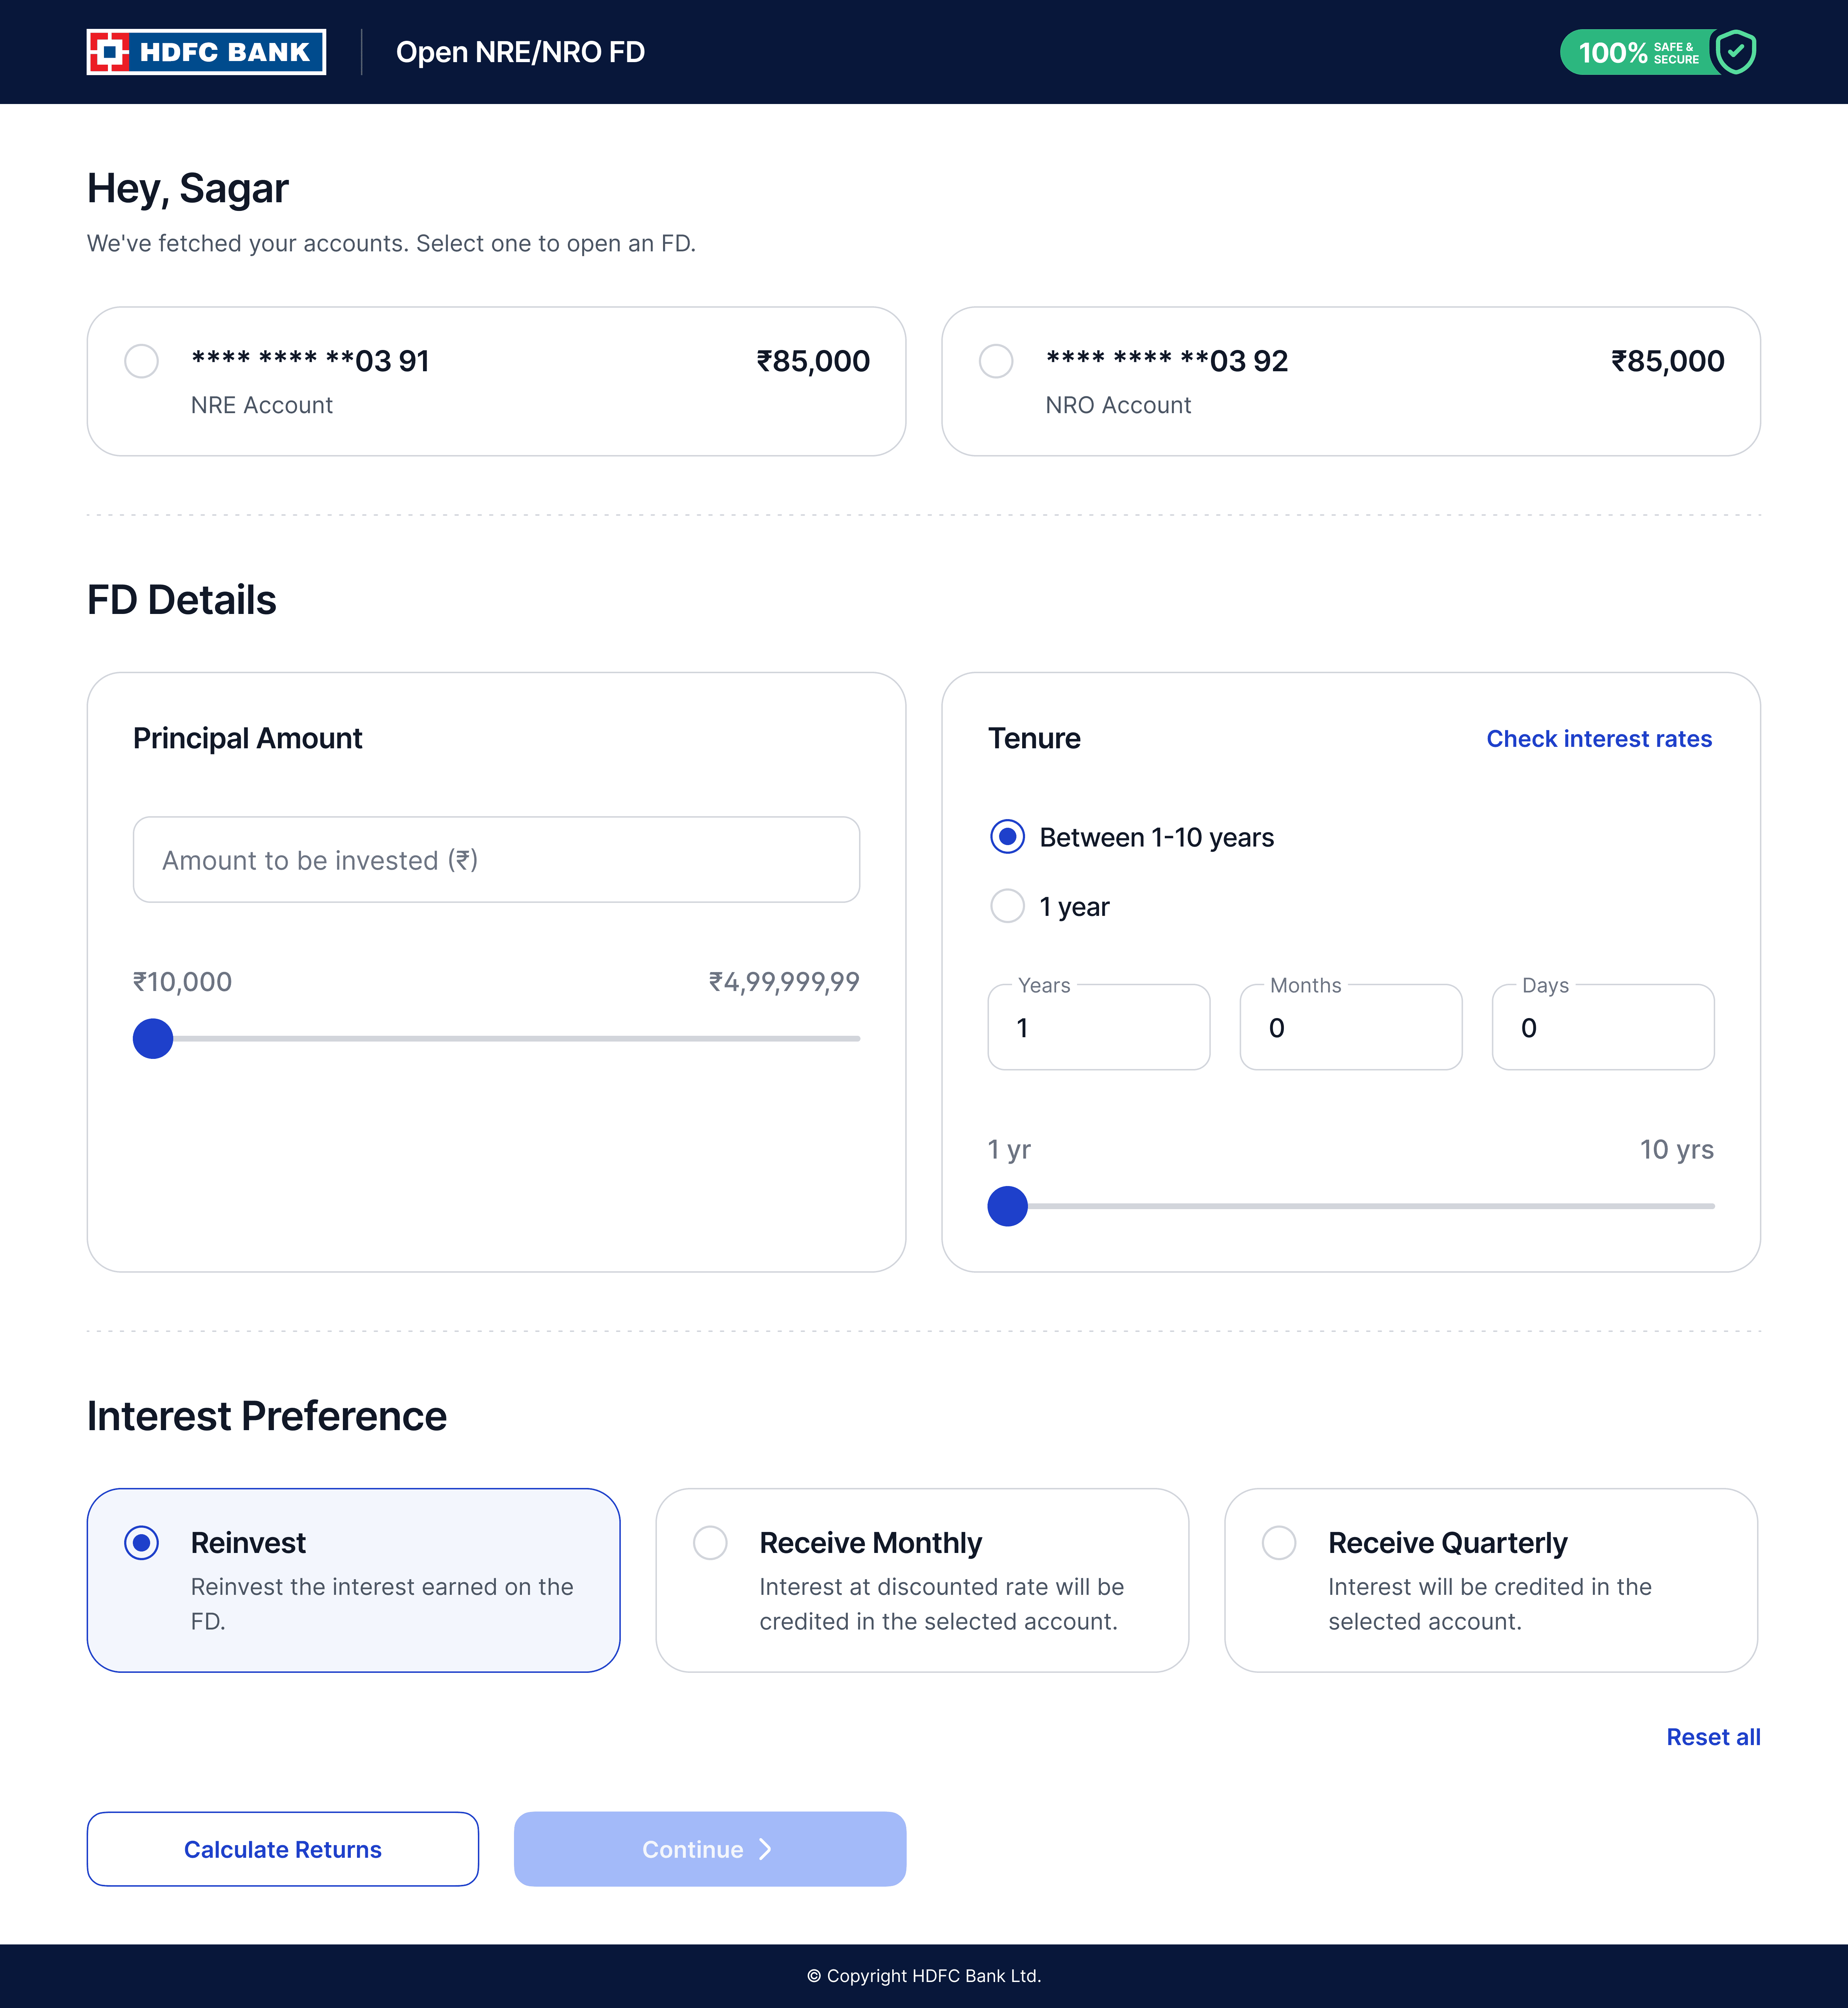Viewport: 1848px width, 2008px height.
Task: Choose the Between 1-10 years tenure option
Action: 1007,836
